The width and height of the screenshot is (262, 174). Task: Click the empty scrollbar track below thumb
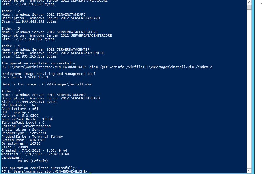point(249,89)
